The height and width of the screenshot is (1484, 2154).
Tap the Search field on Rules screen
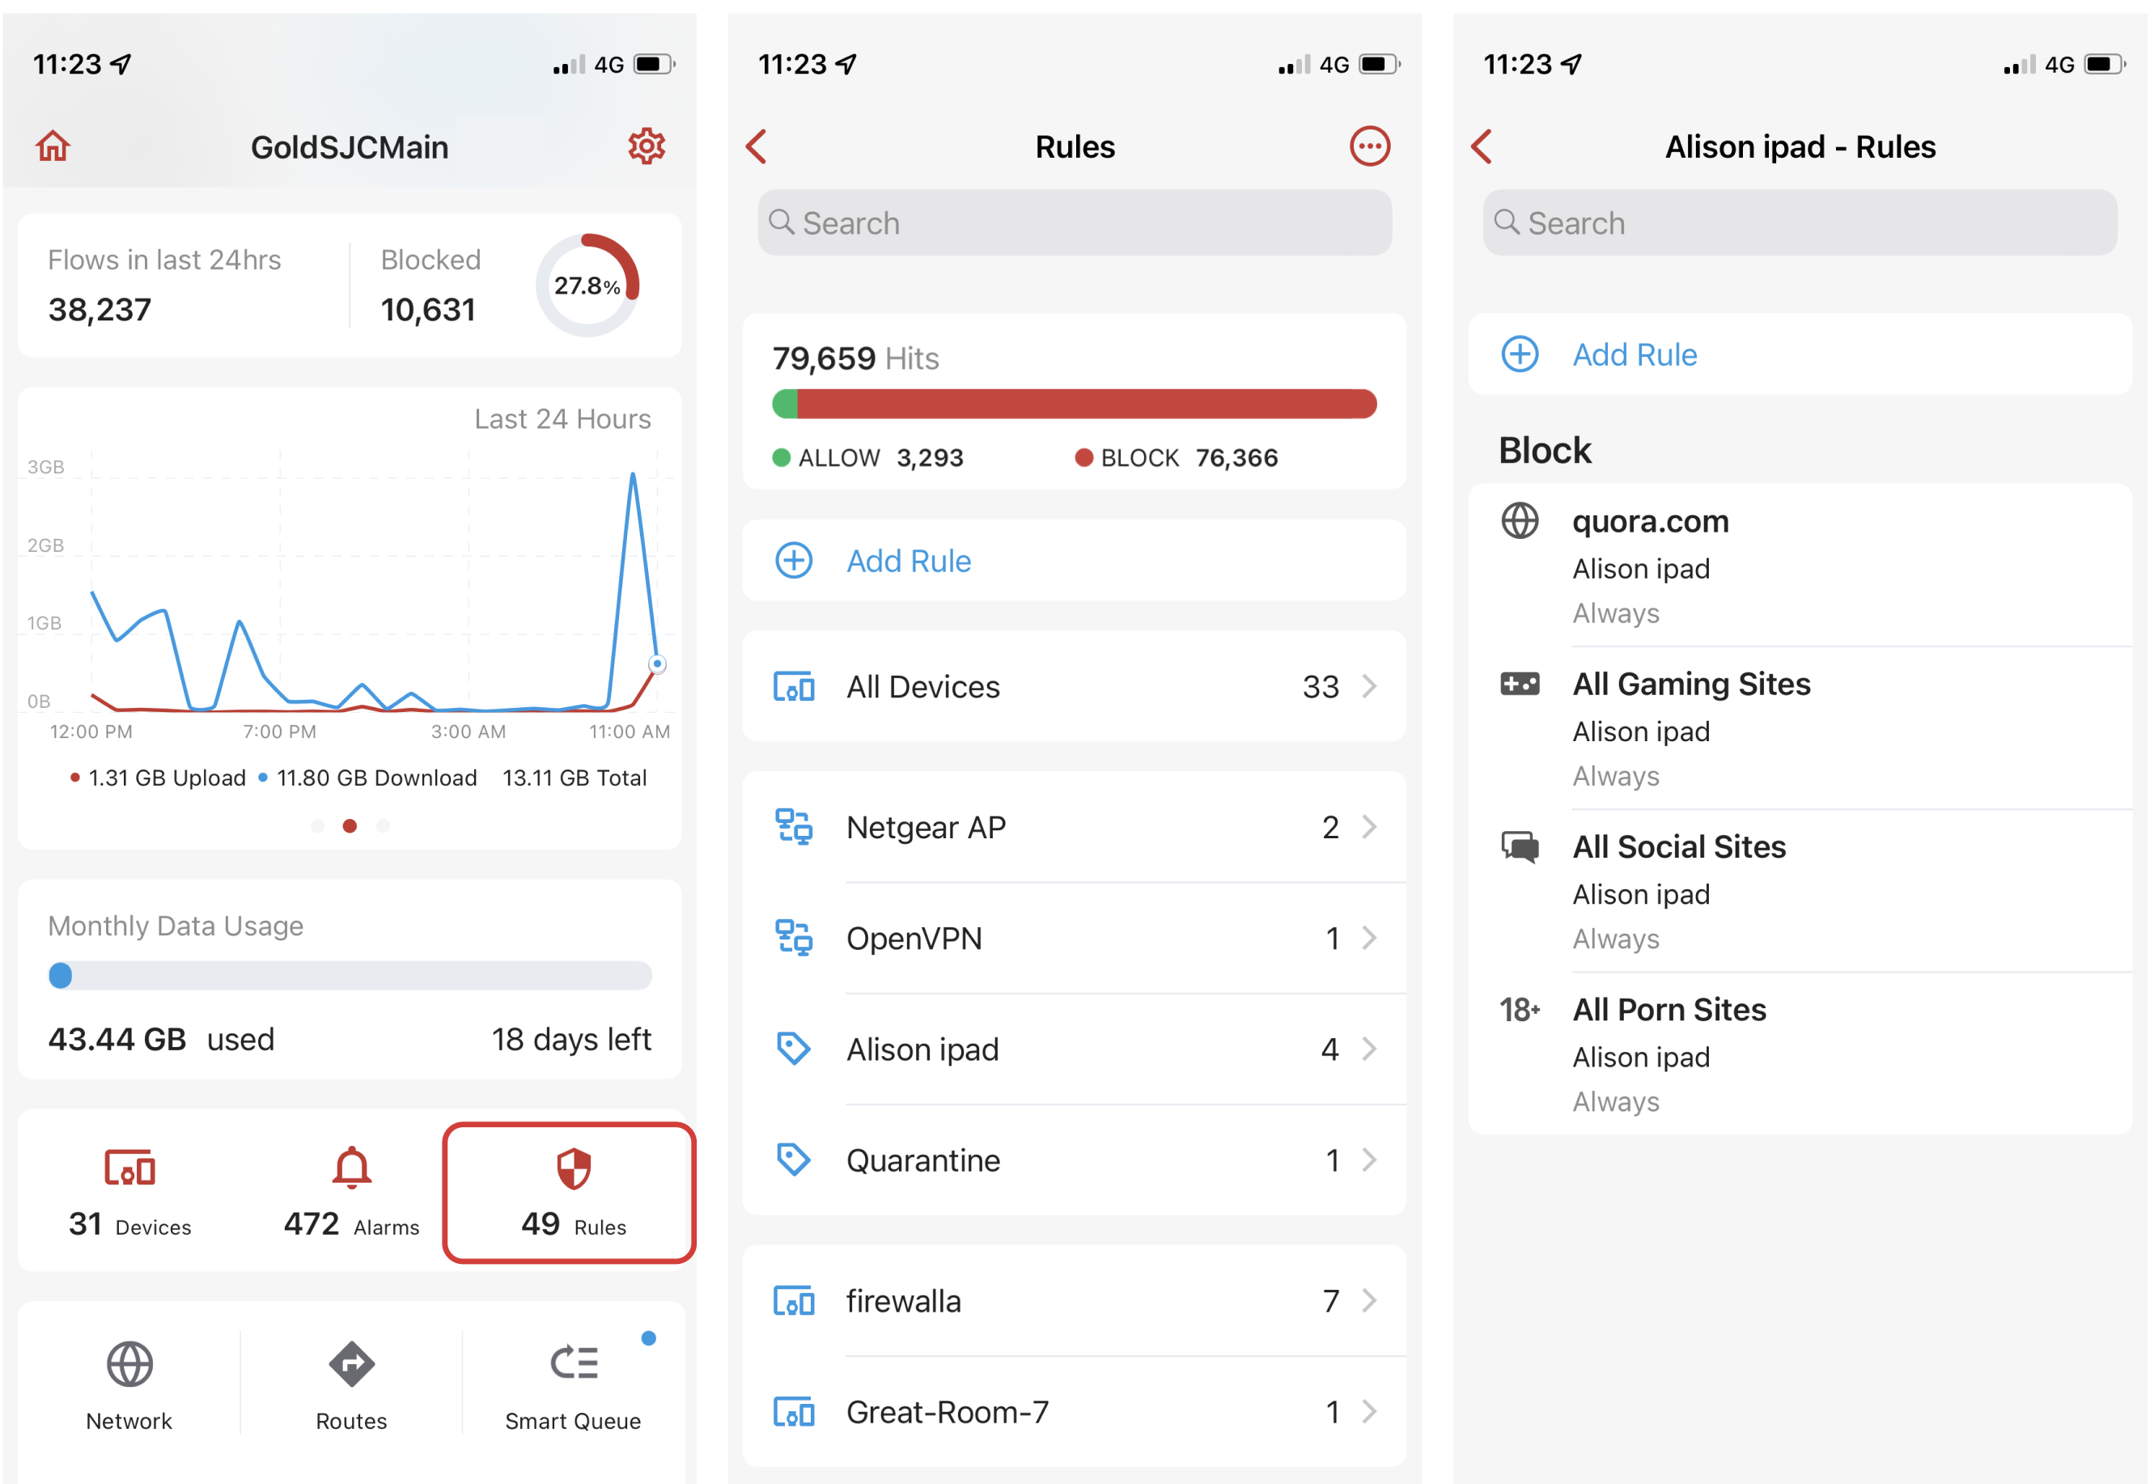coord(1074,223)
